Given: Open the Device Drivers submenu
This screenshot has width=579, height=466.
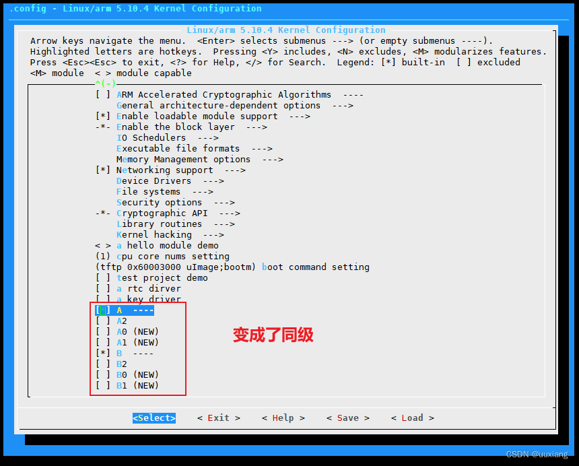Looking at the screenshot, I should pos(170,181).
